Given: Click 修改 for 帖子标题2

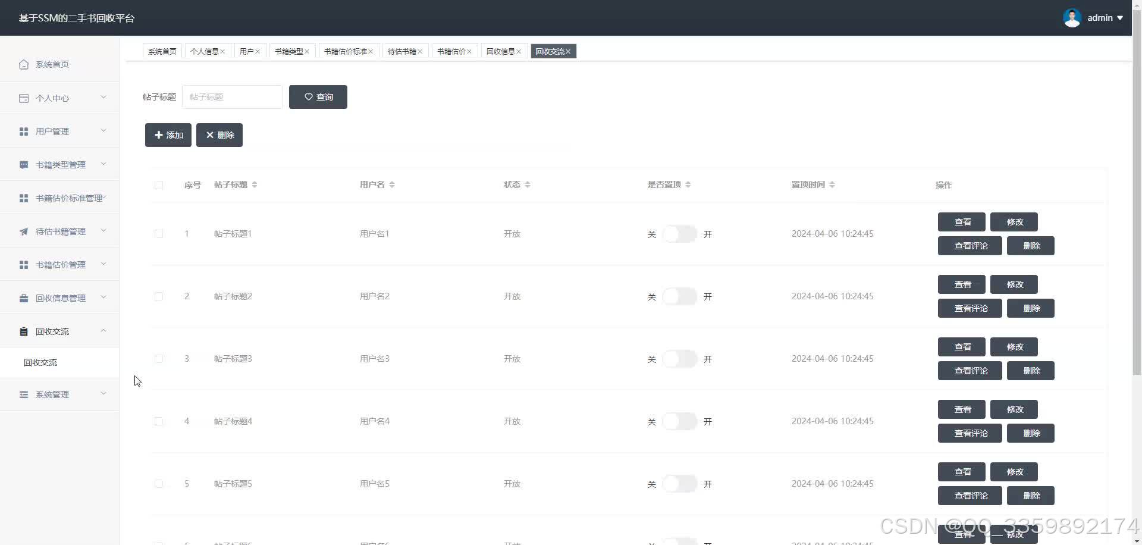Looking at the screenshot, I should click(1014, 284).
